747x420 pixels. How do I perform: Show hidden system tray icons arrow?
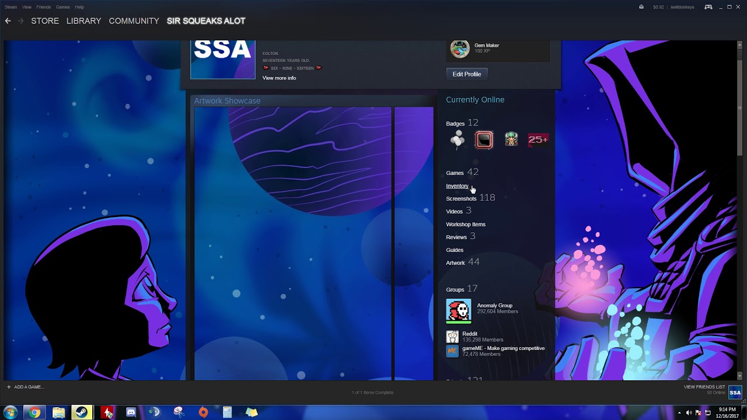(x=679, y=412)
